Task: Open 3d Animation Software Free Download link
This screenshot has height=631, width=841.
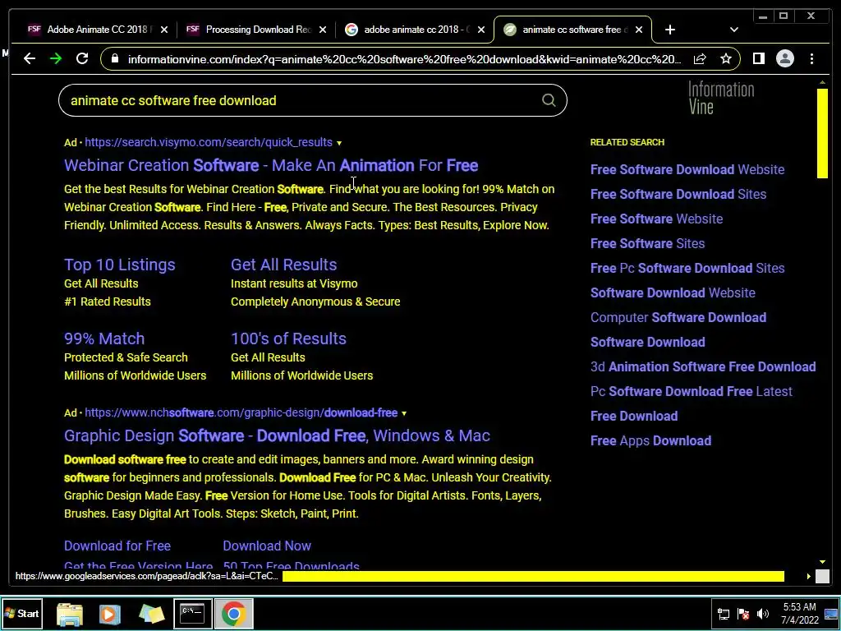Action: click(x=703, y=367)
